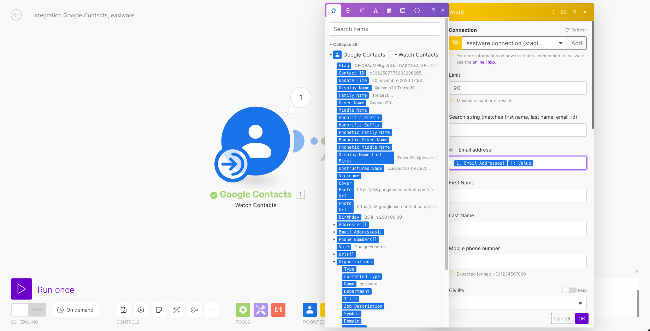Collapse the Organizations tree item
650x331 pixels.
pos(334,262)
